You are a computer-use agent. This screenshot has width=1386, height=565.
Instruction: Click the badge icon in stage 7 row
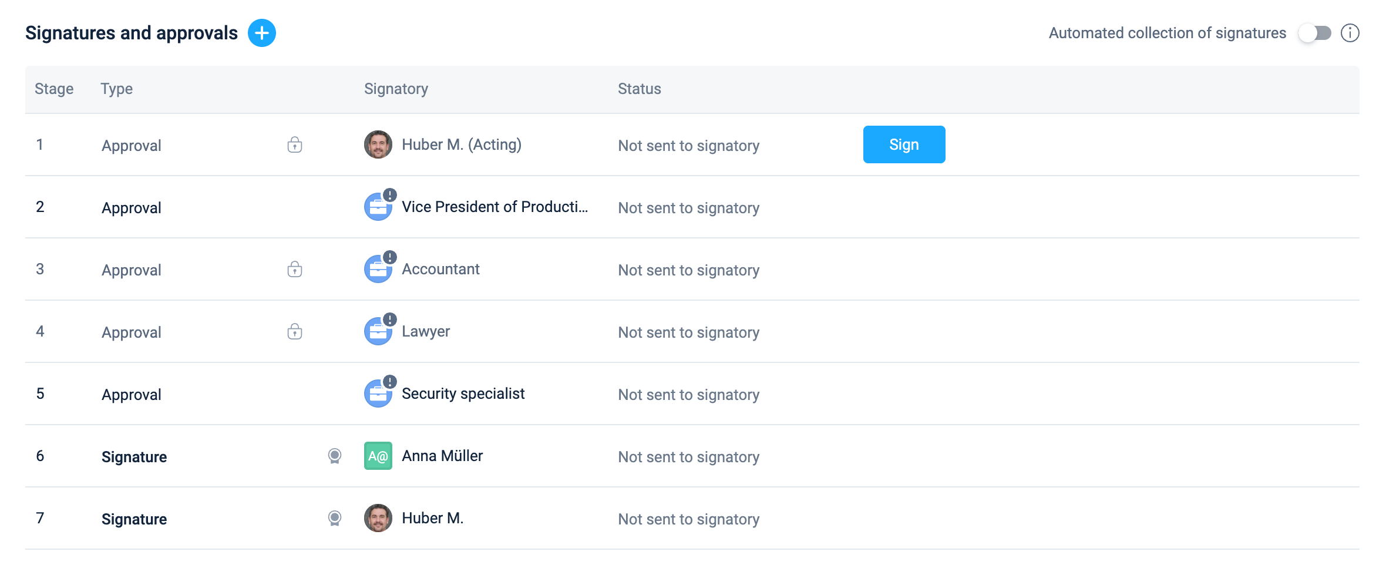(x=335, y=518)
